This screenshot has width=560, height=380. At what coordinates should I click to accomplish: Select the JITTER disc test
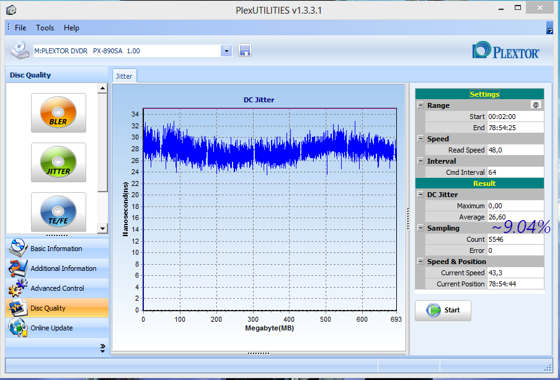[58, 162]
